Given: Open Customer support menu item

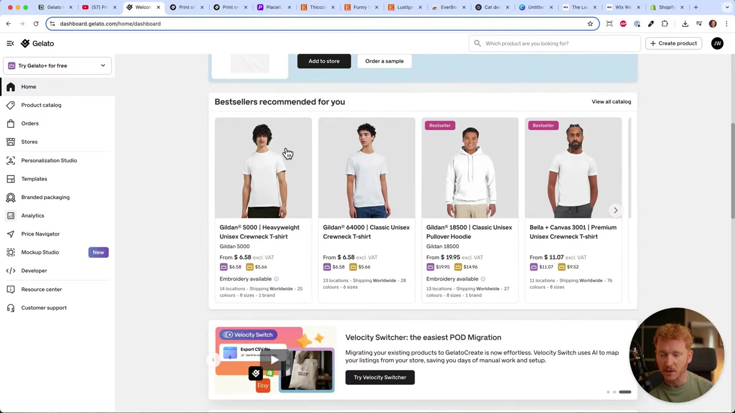Looking at the screenshot, I should 44,308.
